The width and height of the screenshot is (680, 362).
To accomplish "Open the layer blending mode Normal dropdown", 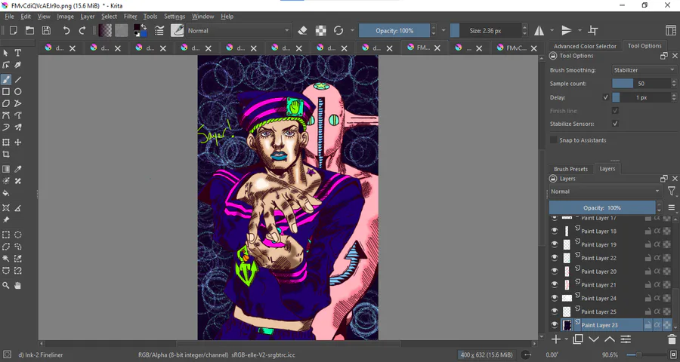I will 605,192.
